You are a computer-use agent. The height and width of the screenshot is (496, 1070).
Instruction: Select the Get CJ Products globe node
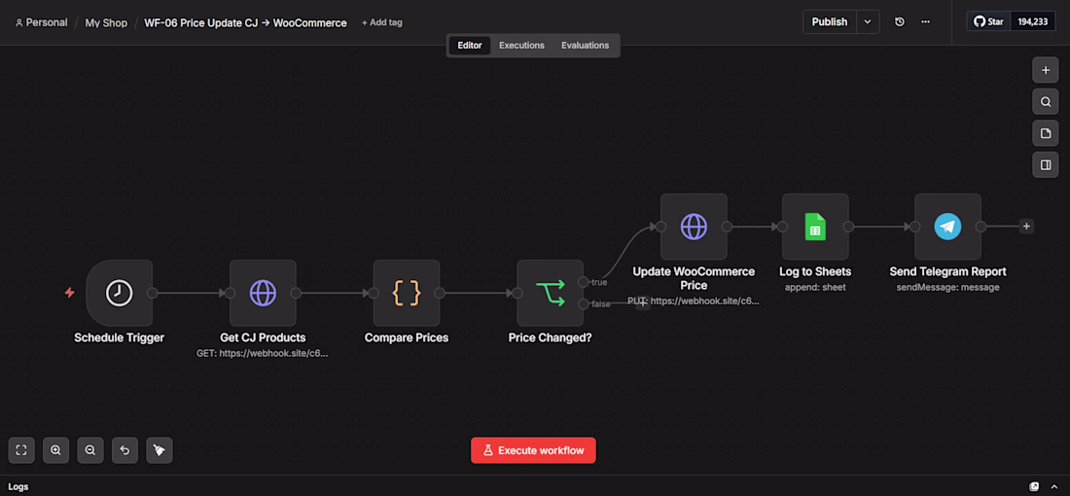click(263, 293)
